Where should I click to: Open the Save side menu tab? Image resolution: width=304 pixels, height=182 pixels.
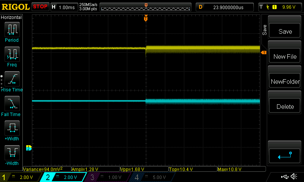pos(264,30)
